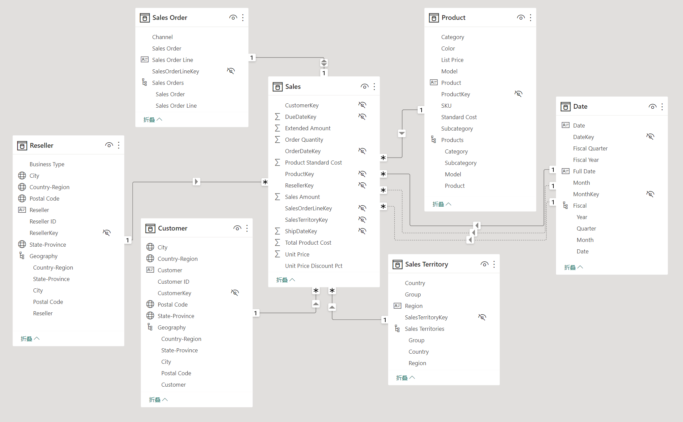683x422 pixels.
Task: Toggle hidden eye icon on ProductKey in Product
Action: pos(518,94)
